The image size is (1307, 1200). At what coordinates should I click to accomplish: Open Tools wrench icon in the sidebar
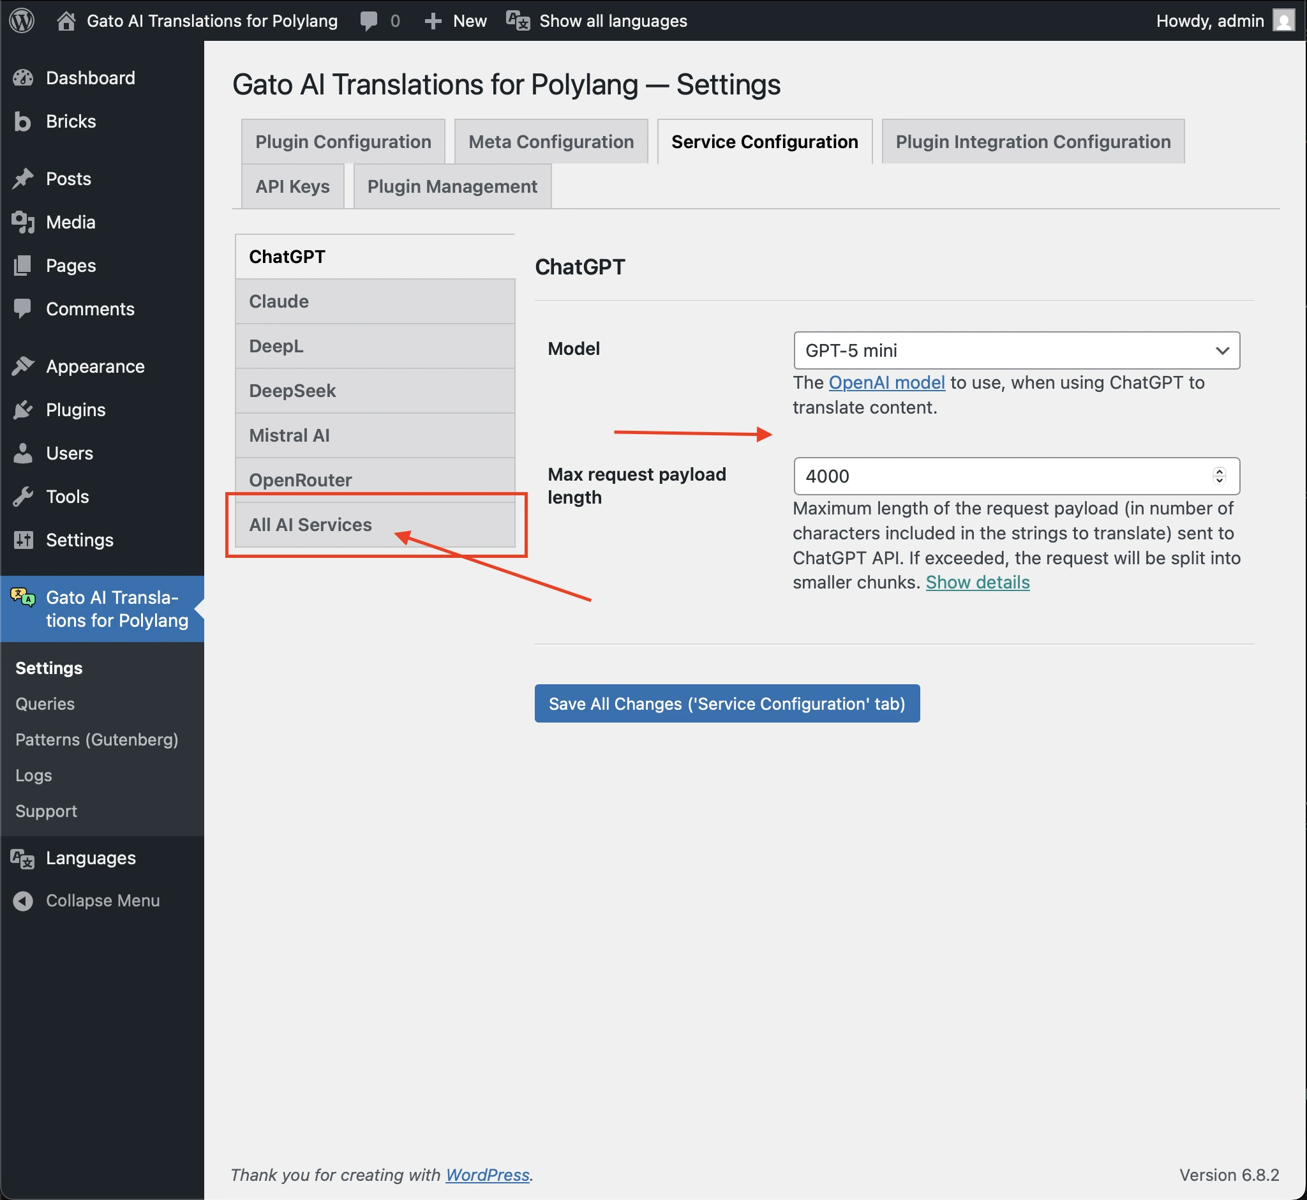23,496
